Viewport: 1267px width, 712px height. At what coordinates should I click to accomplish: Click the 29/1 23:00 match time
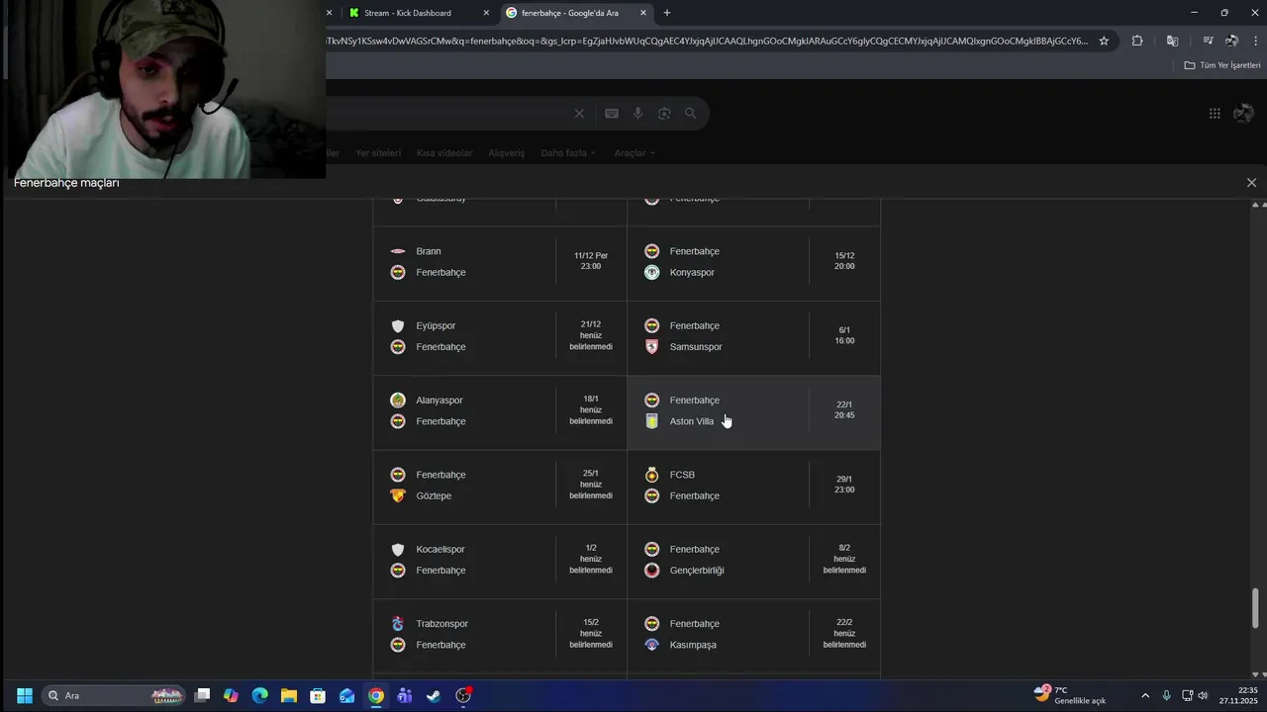[x=844, y=485]
